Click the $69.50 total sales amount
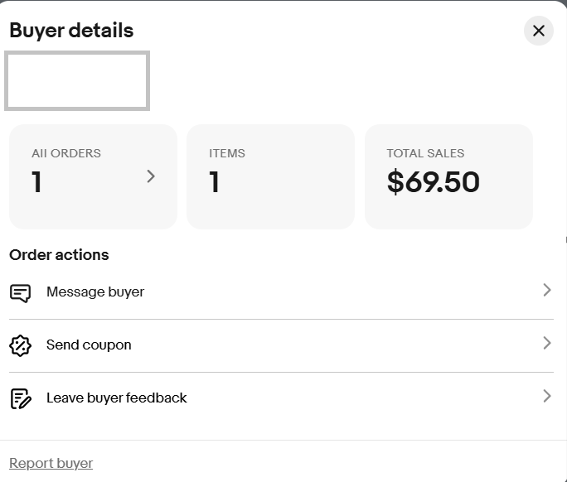 433,182
